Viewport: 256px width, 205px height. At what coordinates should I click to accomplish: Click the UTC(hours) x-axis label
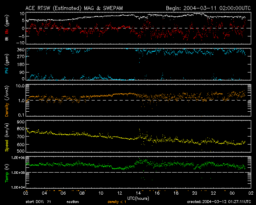(x=138, y=198)
